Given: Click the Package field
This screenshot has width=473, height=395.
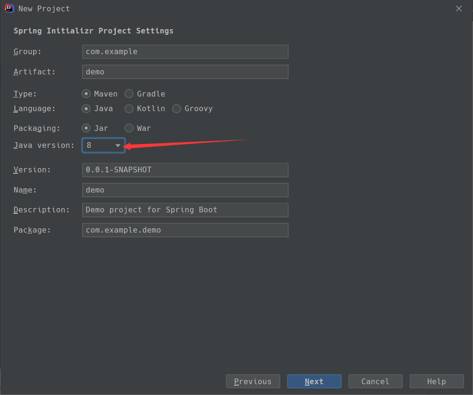Looking at the screenshot, I should pyautogui.click(x=185, y=230).
